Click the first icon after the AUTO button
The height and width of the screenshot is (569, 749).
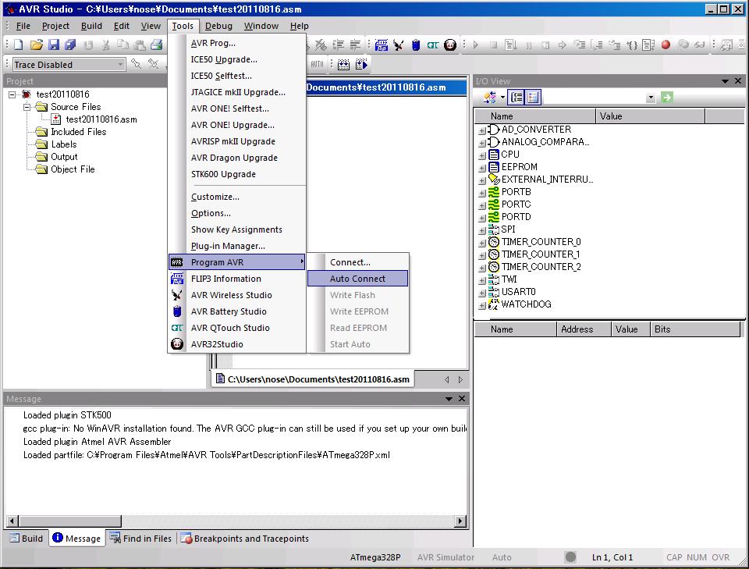pyautogui.click(x=343, y=65)
